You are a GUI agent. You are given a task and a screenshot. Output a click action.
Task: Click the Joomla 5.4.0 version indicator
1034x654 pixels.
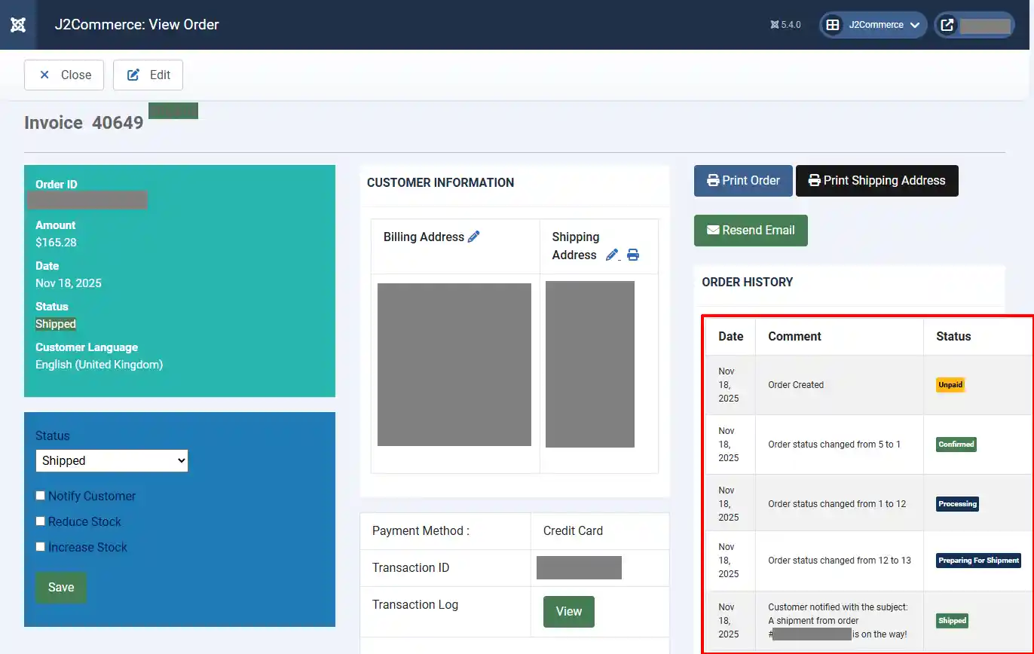(785, 25)
